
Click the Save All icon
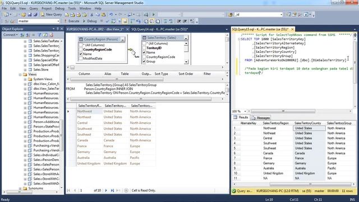click(35, 15)
